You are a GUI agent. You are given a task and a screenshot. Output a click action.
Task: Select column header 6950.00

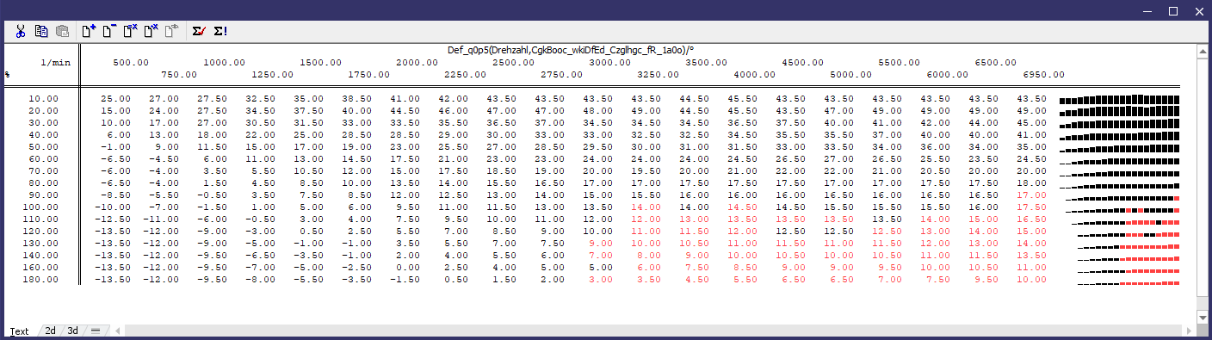click(x=1044, y=75)
